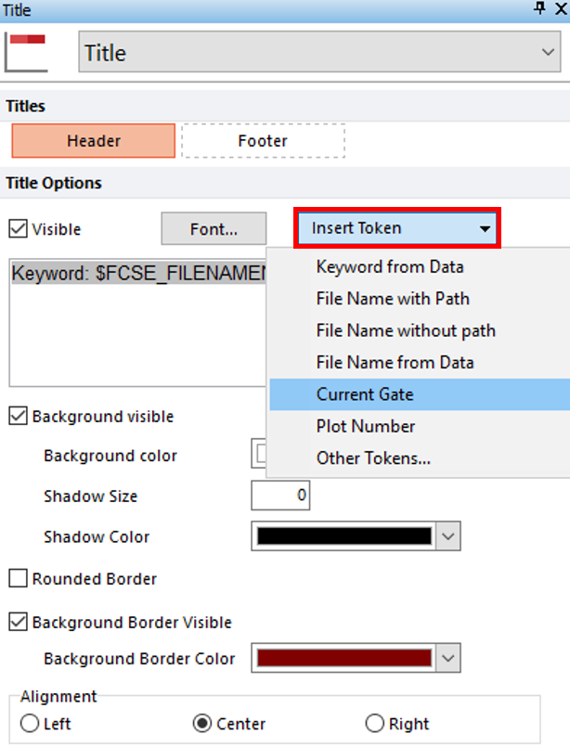Click the black Shadow Color swatch
The height and width of the screenshot is (747, 570).
coord(344,536)
